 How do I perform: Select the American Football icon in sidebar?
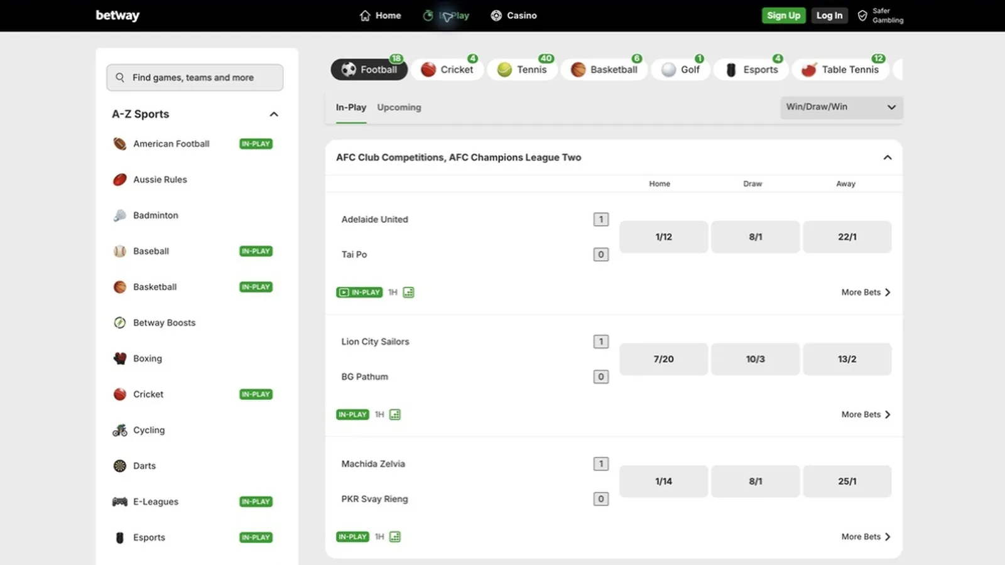(119, 144)
